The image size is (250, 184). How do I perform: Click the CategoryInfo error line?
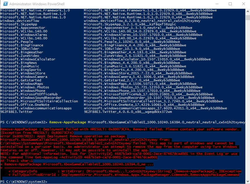click(x=125, y=171)
